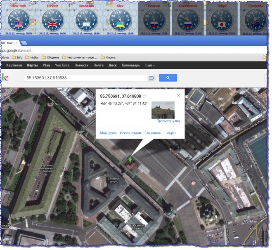This screenshot has height=250, width=272.
Task: Click Искать рядом in the popup
Action: pyautogui.click(x=130, y=133)
